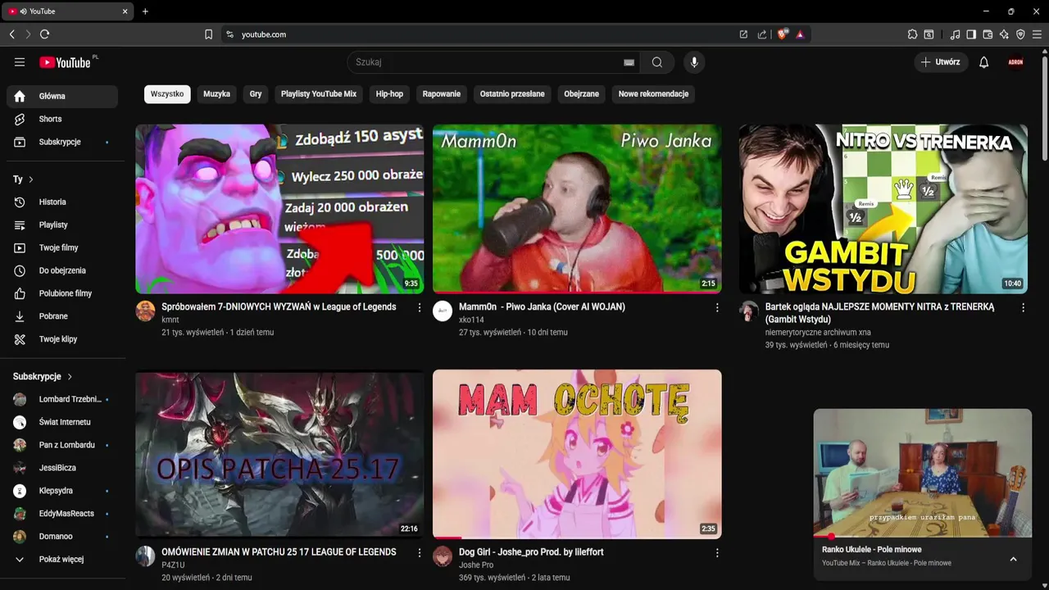Select the Wszystko filter chip

click(x=167, y=94)
